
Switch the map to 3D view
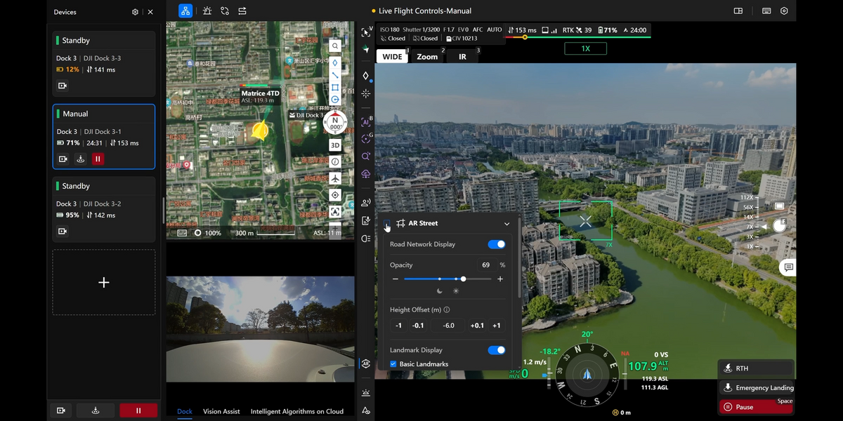[335, 145]
